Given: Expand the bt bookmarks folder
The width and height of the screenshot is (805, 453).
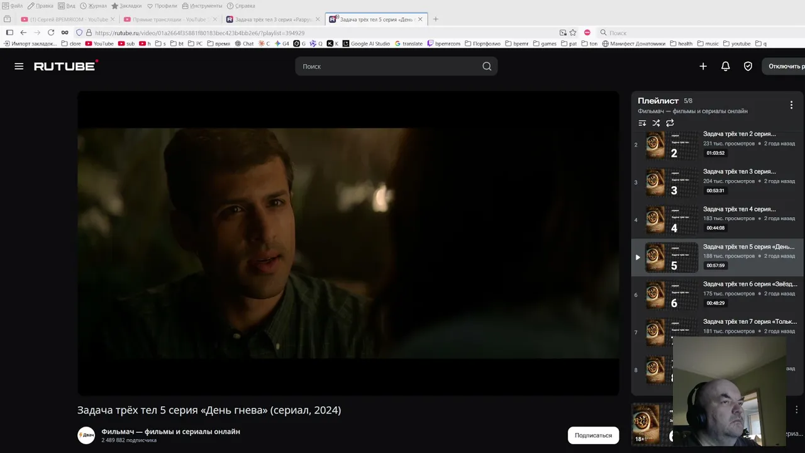Looking at the screenshot, I should click(177, 44).
